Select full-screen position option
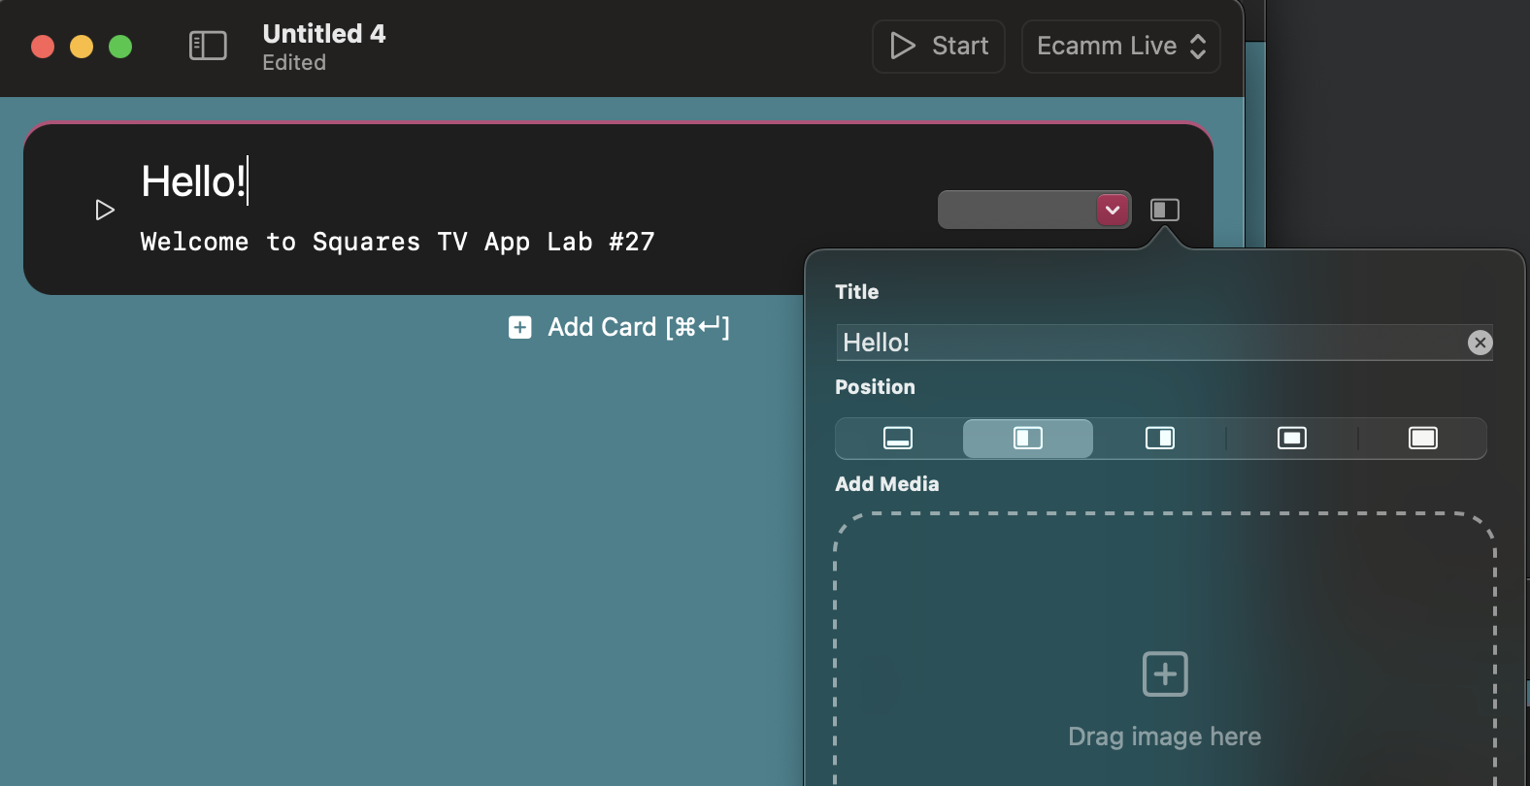 pyautogui.click(x=1423, y=439)
